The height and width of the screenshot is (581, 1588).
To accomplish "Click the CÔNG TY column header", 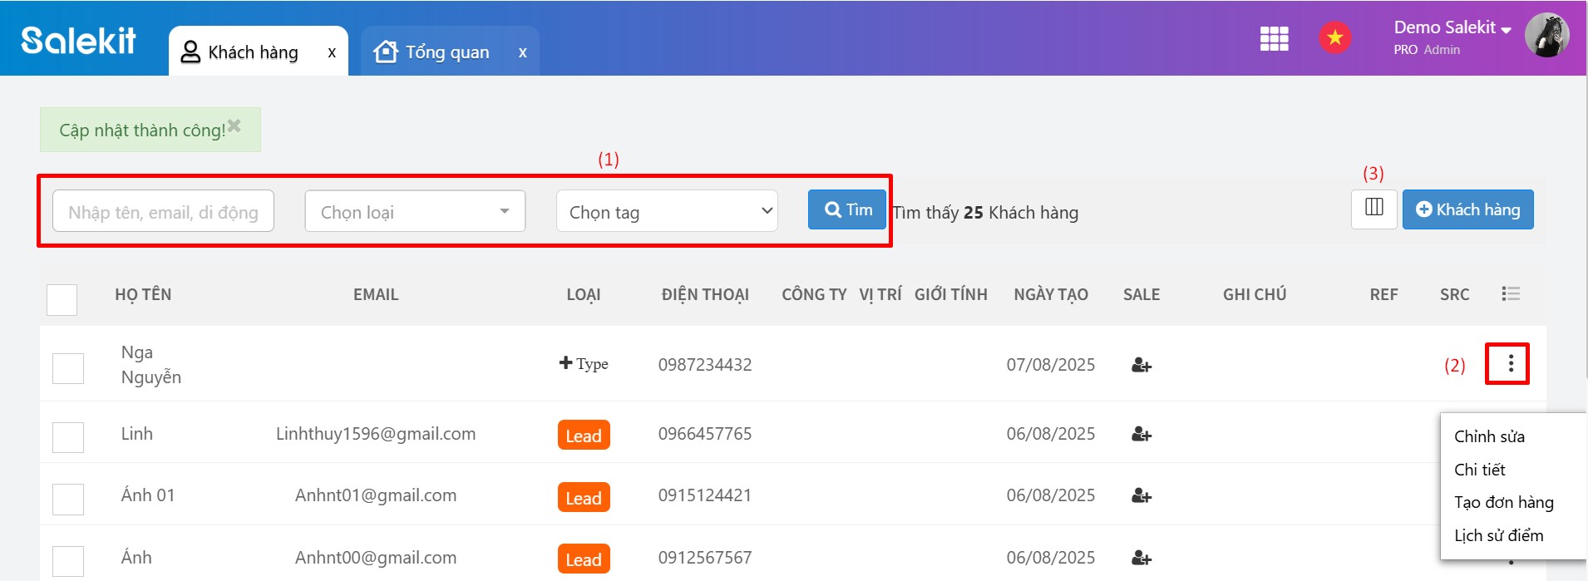I will [x=814, y=294].
